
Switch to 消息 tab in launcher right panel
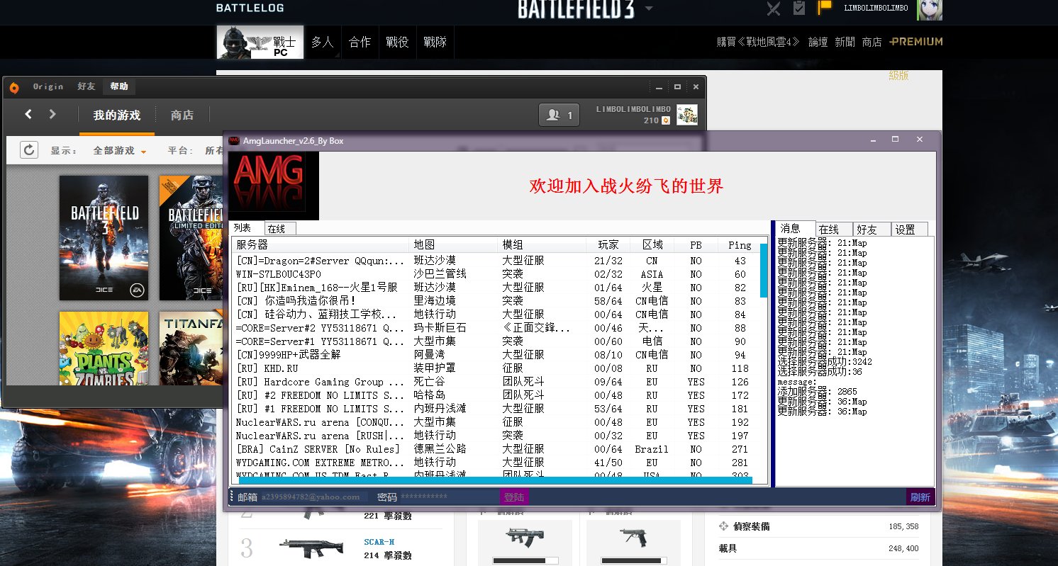[793, 228]
